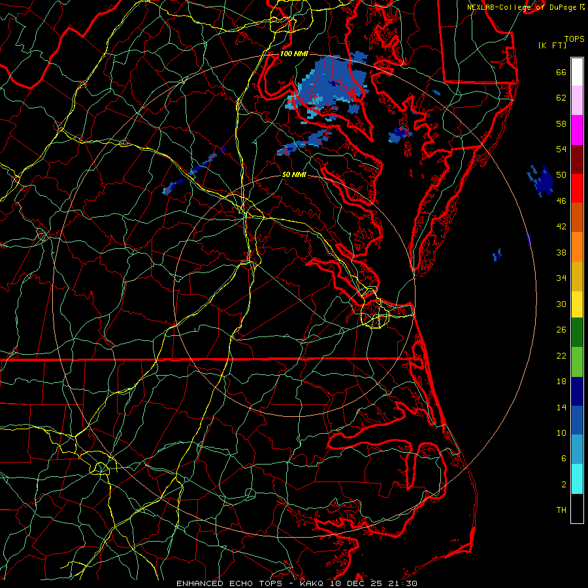Click the black TH legend block

[577, 508]
